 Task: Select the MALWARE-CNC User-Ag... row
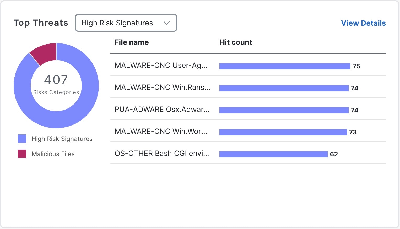pos(161,66)
